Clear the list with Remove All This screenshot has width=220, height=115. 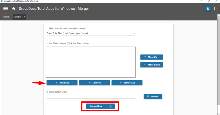coord(127,83)
